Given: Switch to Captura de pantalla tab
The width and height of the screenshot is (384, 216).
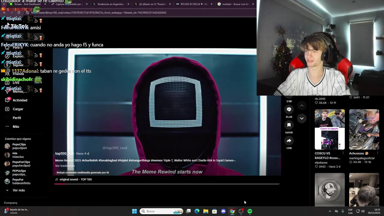Looking at the screenshot, I should (69, 4).
